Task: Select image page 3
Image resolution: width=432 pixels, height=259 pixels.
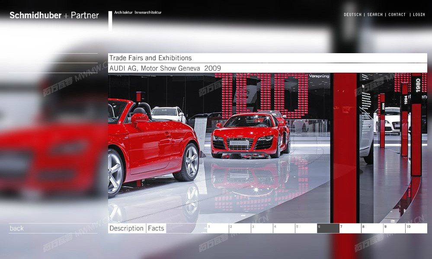Action: (262, 228)
